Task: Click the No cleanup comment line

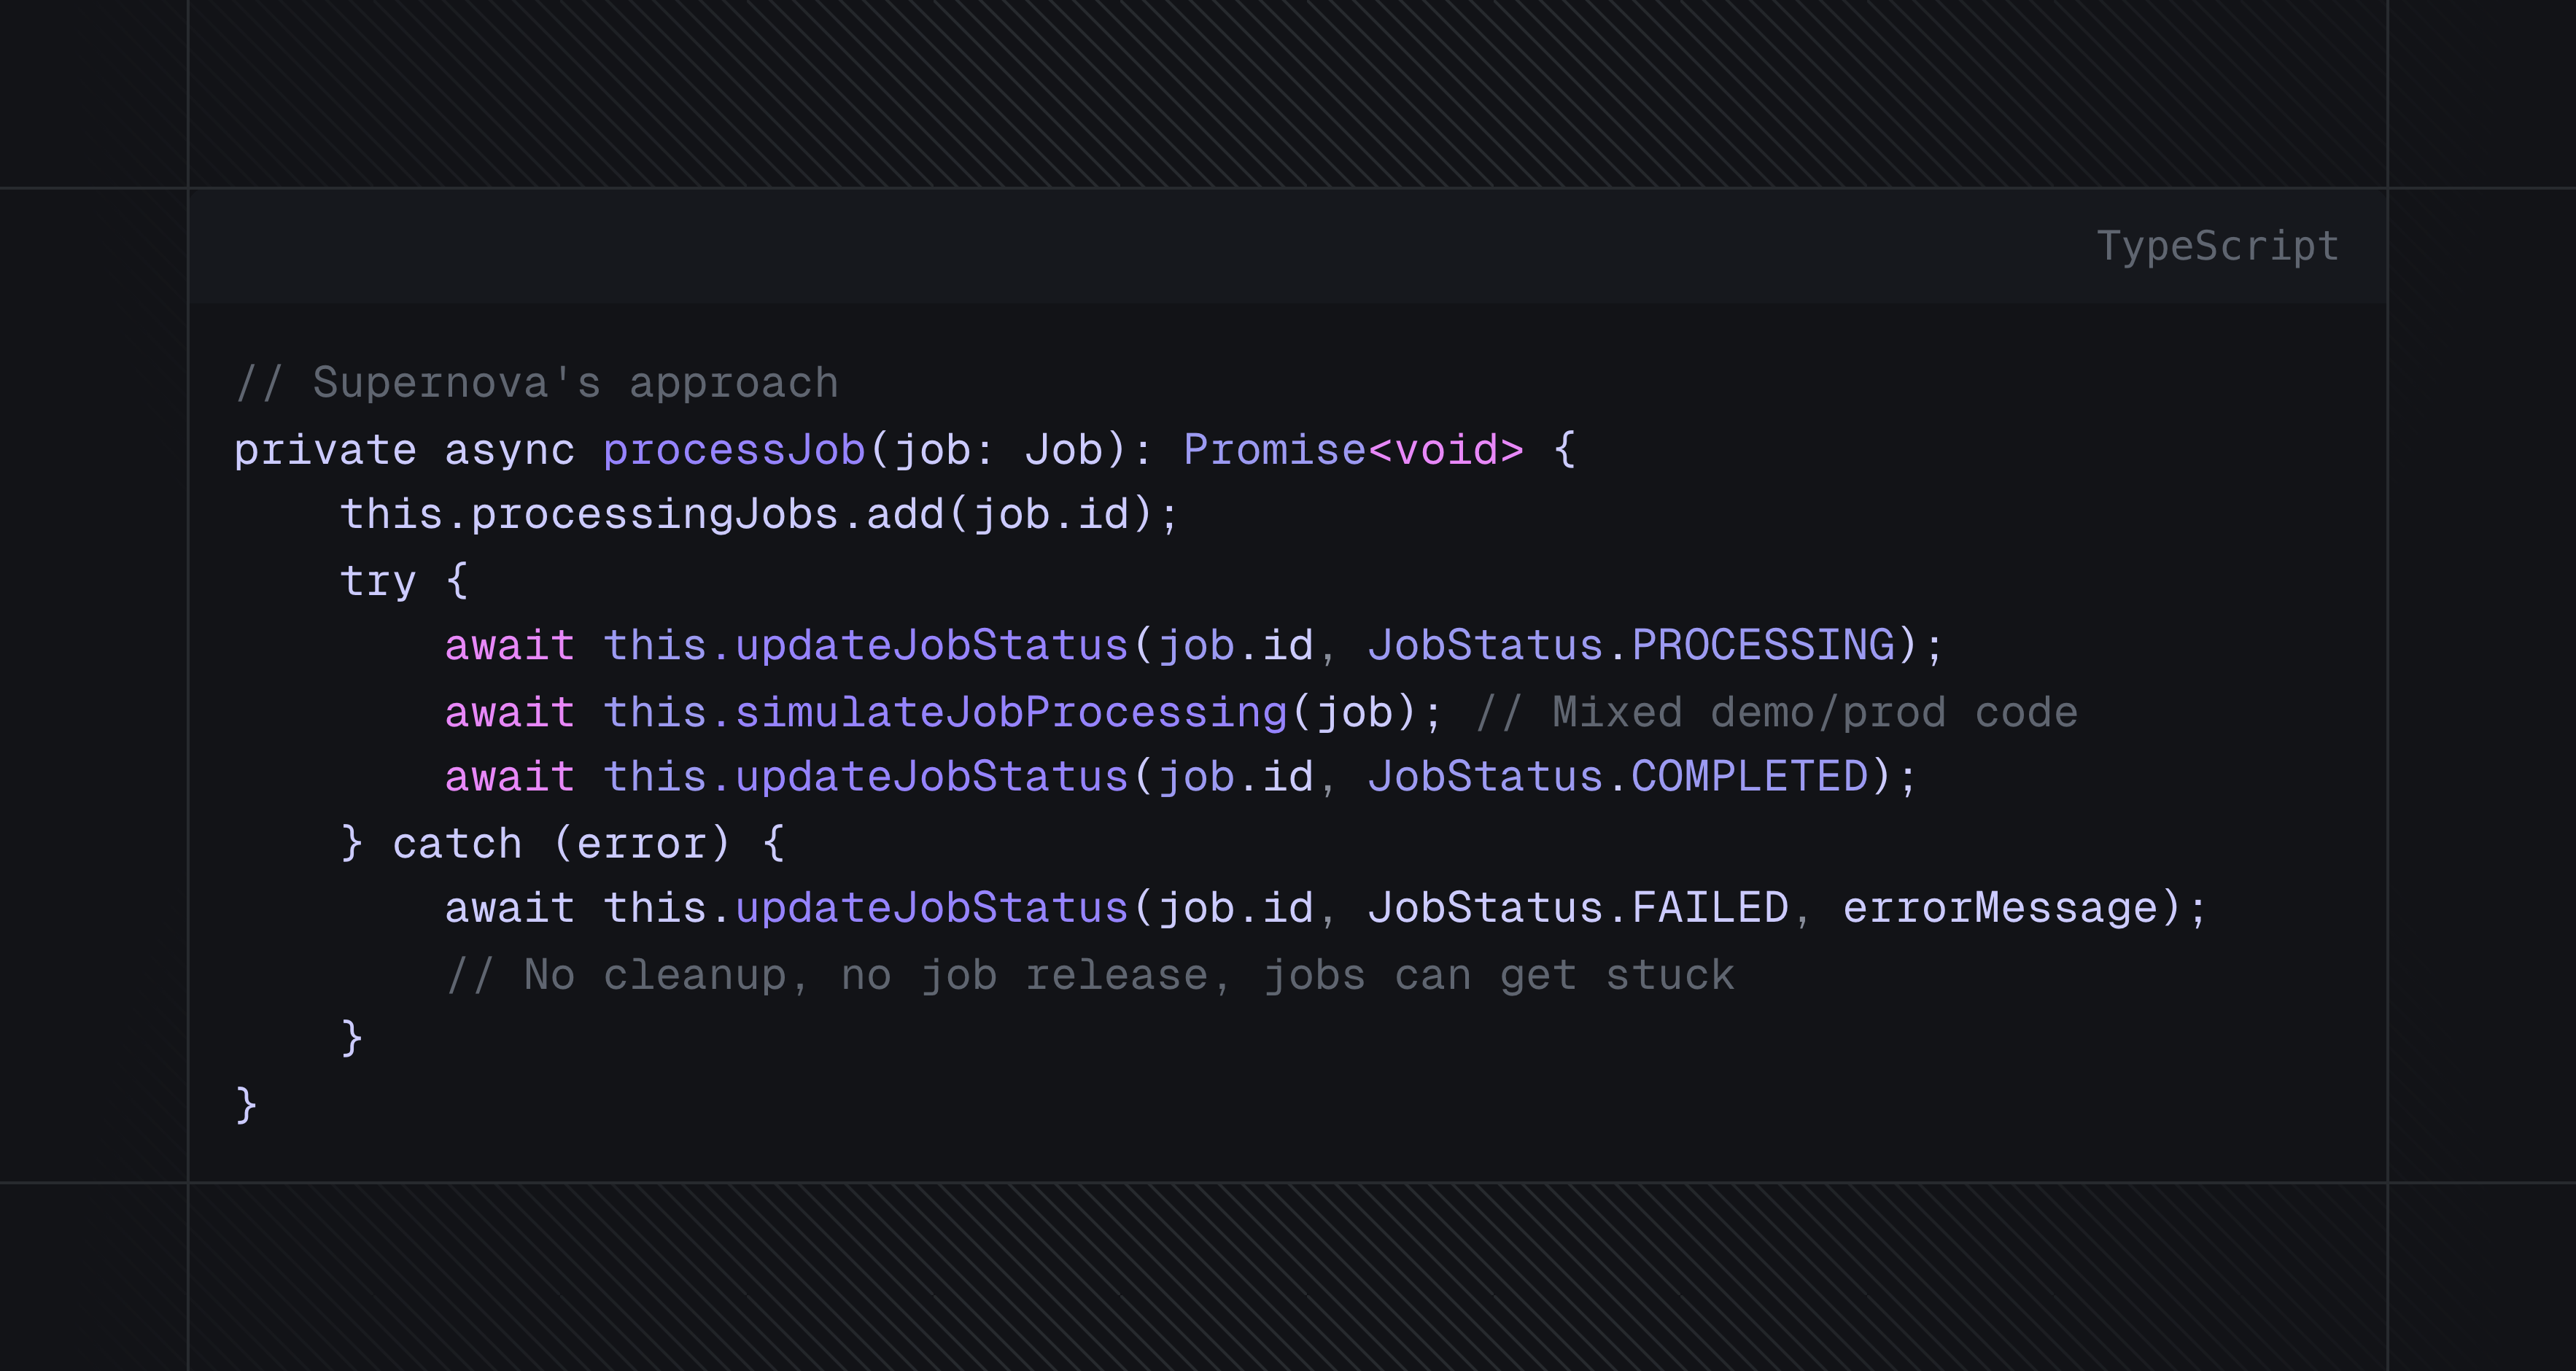Action: pyautogui.click(x=1090, y=975)
